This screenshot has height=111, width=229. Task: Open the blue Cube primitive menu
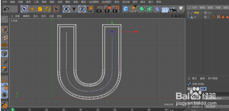pos(126,9)
